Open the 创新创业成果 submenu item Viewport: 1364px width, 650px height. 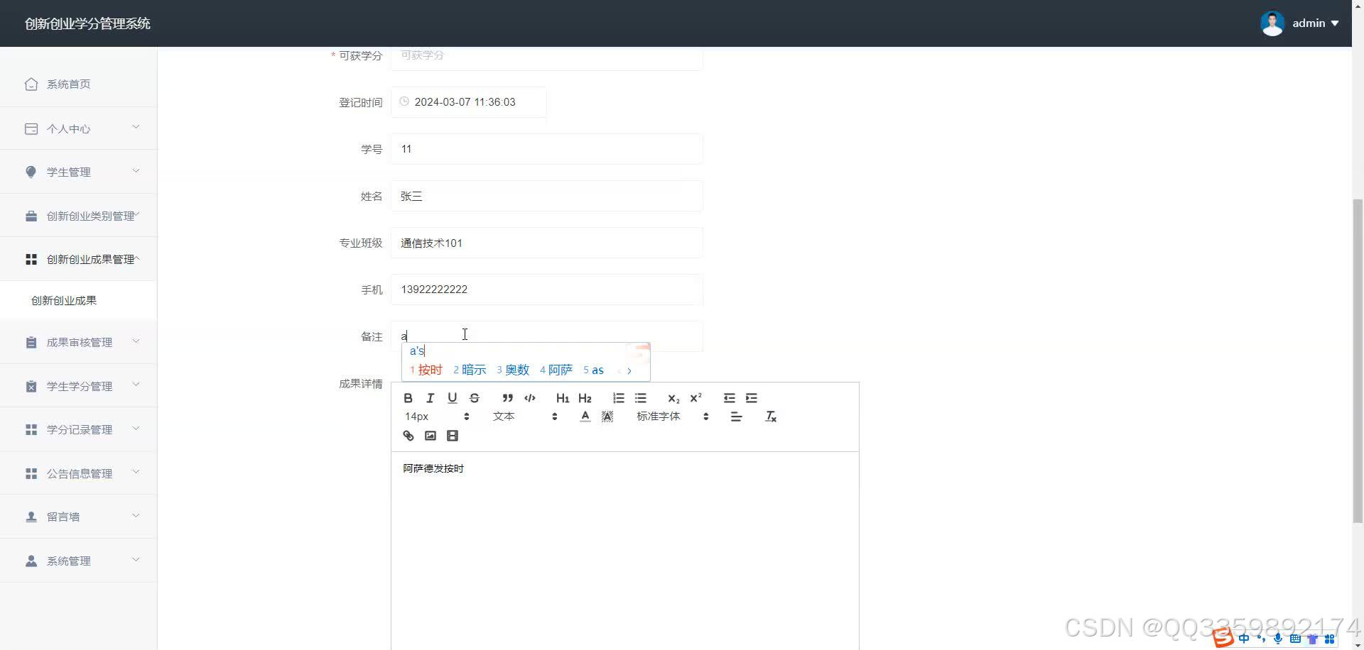tap(78, 300)
